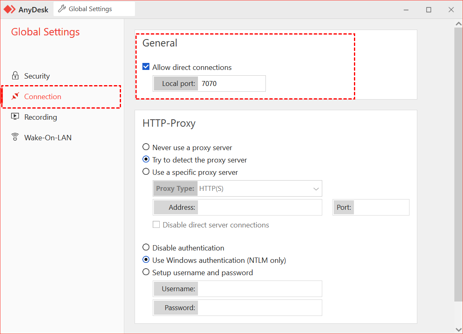Open Wake-On-LAN settings page
Image resolution: width=463 pixels, height=334 pixels.
[x=48, y=138]
